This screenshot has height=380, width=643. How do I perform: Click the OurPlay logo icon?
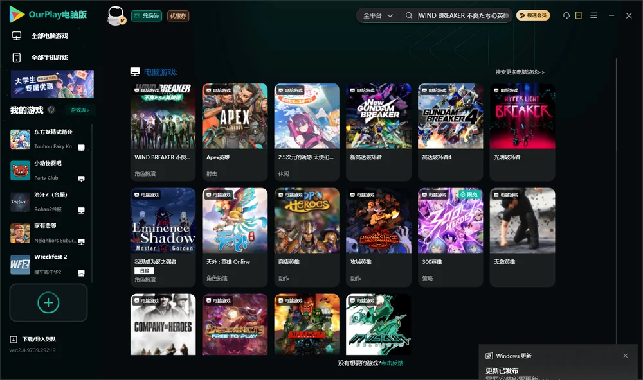(17, 14)
